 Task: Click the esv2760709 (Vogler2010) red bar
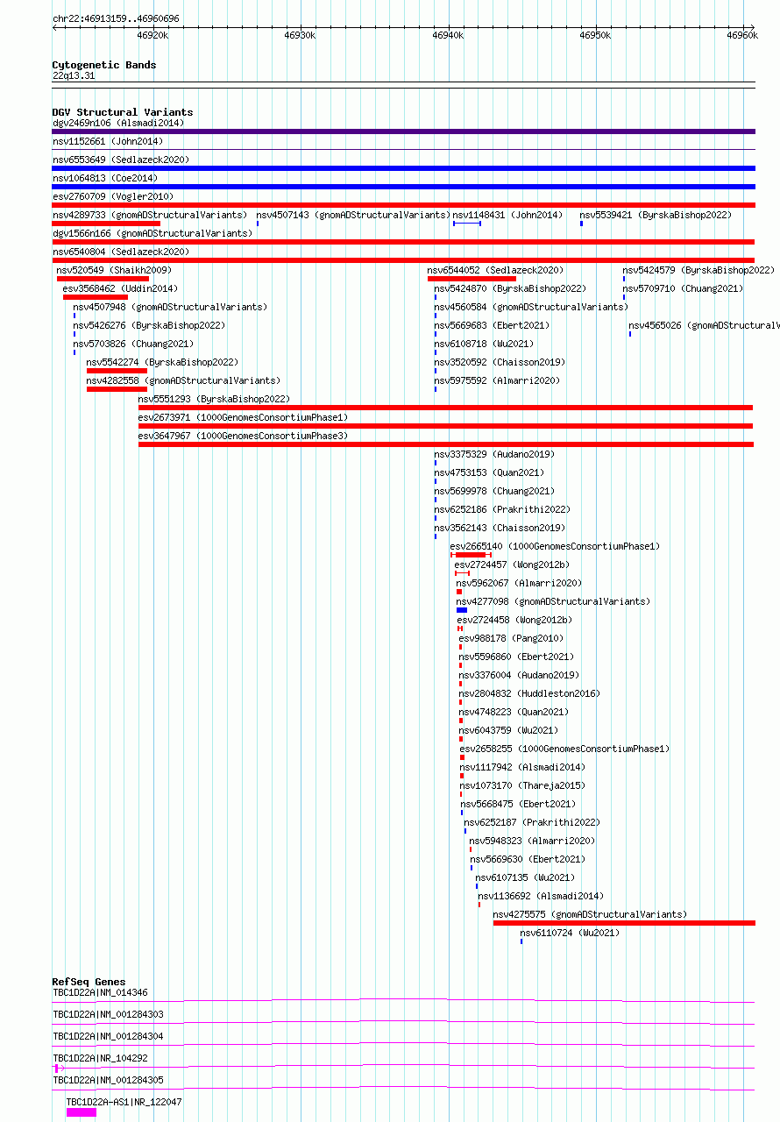pos(403,205)
